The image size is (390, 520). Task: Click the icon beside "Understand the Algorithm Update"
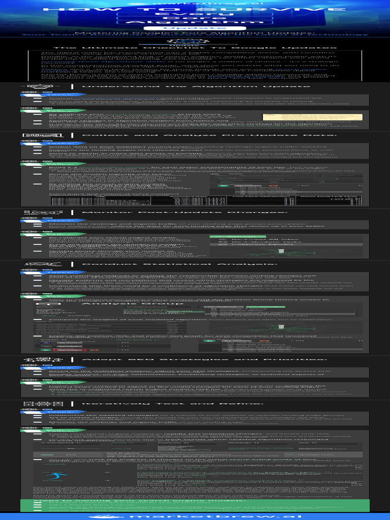tap(39, 86)
